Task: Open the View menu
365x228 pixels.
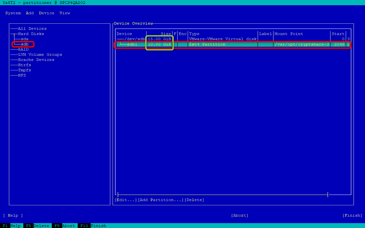Action: coord(65,13)
